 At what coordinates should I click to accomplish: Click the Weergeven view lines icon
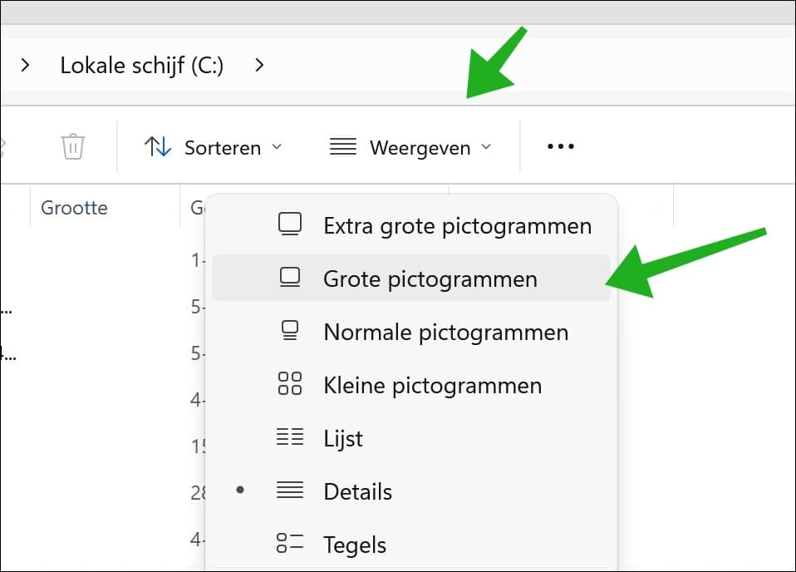click(341, 145)
